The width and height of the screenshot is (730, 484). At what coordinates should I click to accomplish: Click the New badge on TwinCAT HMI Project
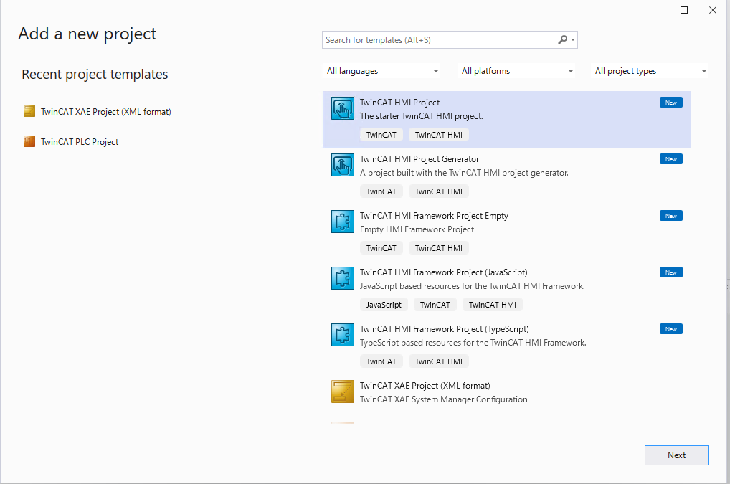pyautogui.click(x=671, y=103)
